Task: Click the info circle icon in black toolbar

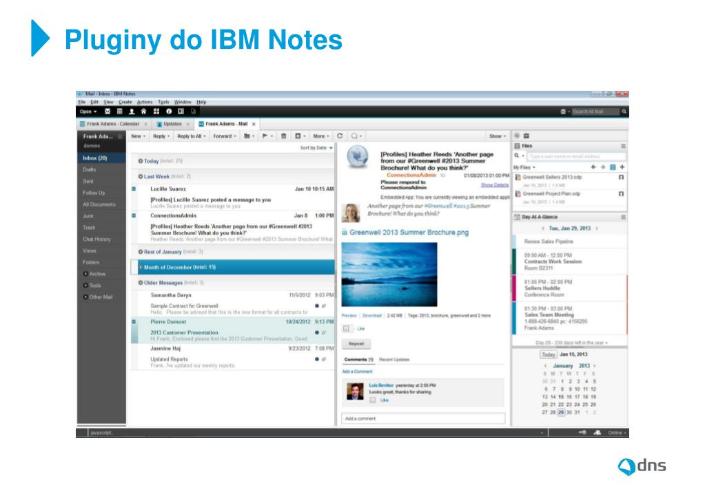Action: pos(169,111)
